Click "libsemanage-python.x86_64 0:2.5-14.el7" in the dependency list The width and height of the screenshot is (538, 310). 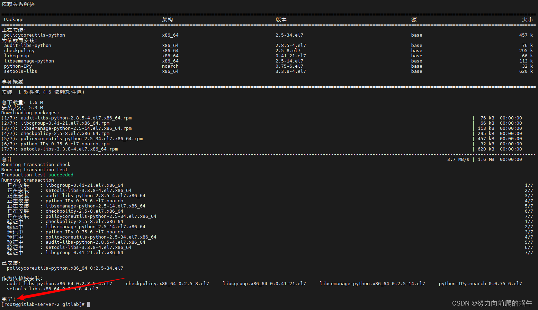pos(373,284)
